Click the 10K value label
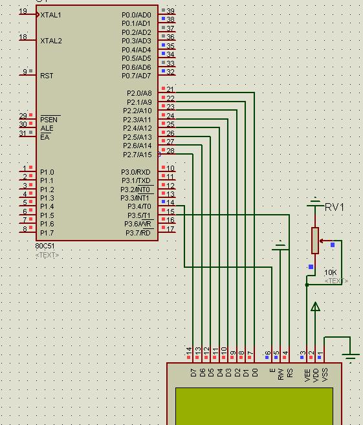This screenshot has height=425, width=363. coord(330,272)
